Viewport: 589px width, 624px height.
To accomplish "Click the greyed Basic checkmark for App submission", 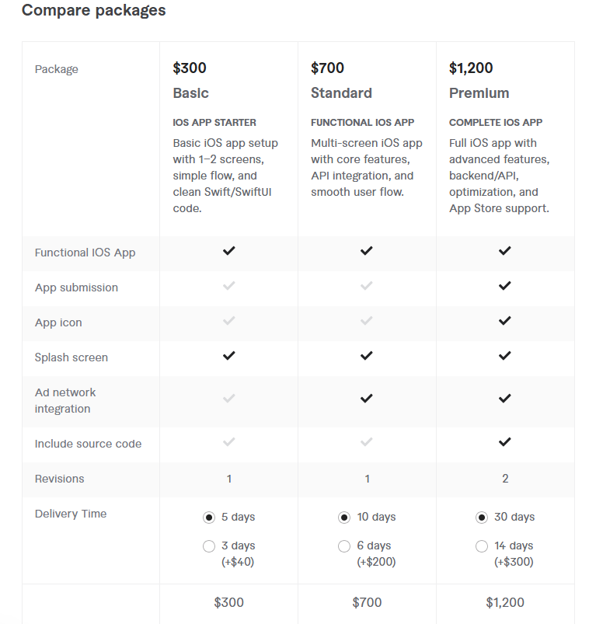I will coord(228,286).
